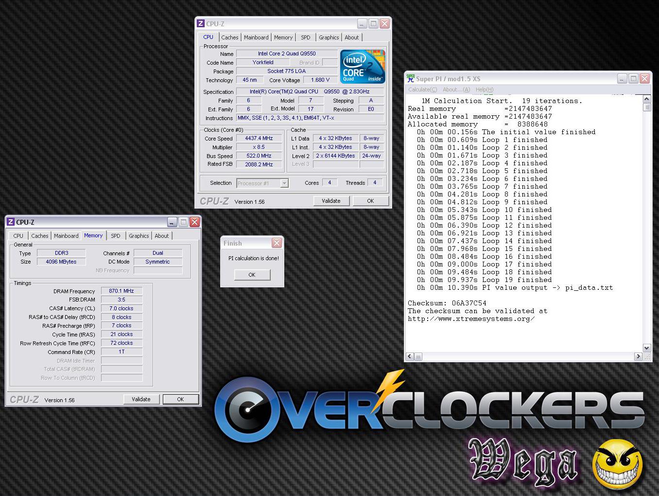Screen dimensions: 659x496
Task: Click the Rated FSB value 2088.2 MHz
Action: click(259, 164)
